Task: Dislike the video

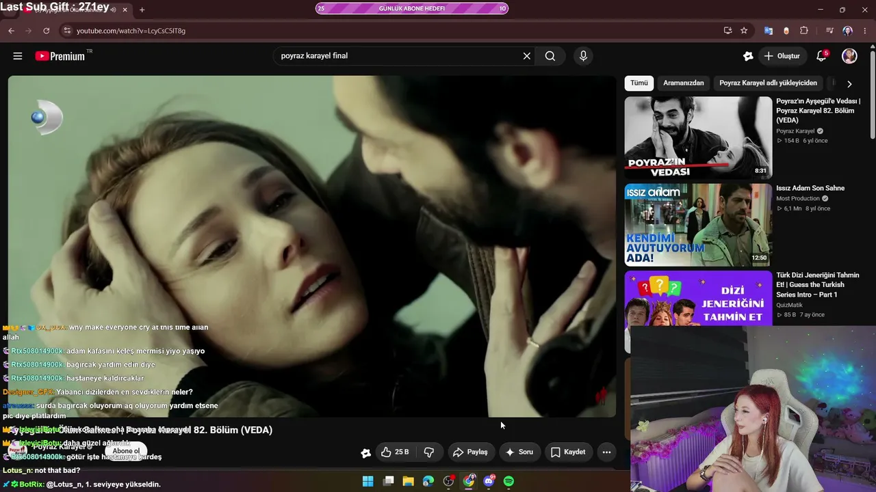Action: [x=429, y=452]
